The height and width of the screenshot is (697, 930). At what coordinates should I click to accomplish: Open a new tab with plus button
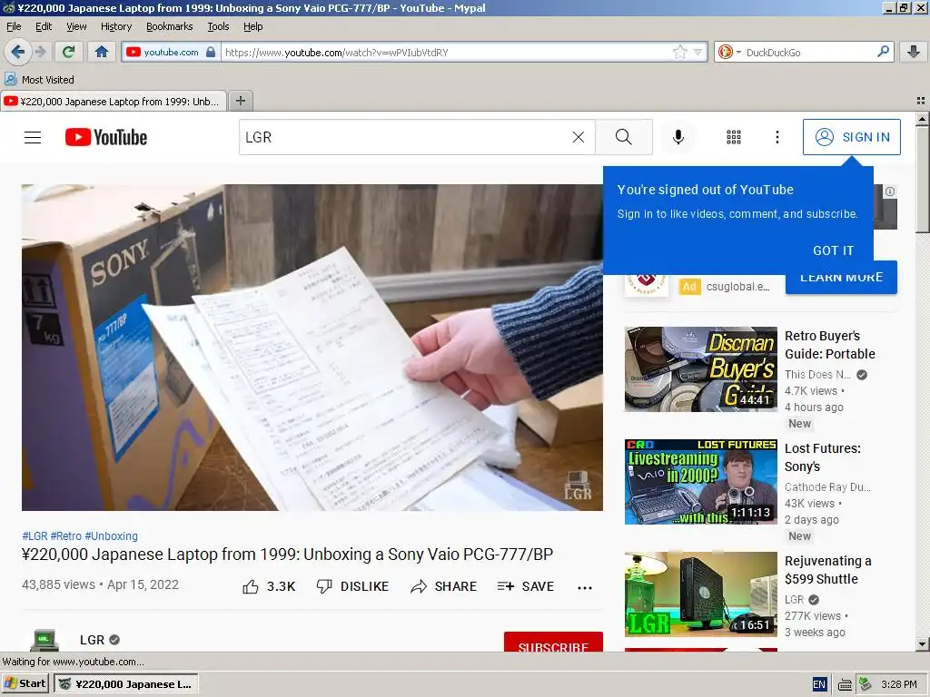[x=241, y=101]
